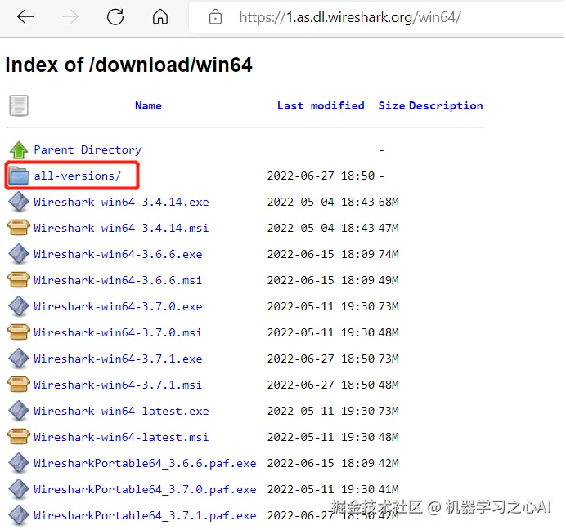This screenshot has width=566, height=530.
Task: Click package icon beside Wireshark-win64-3.4.14.msi
Action: 19,228
